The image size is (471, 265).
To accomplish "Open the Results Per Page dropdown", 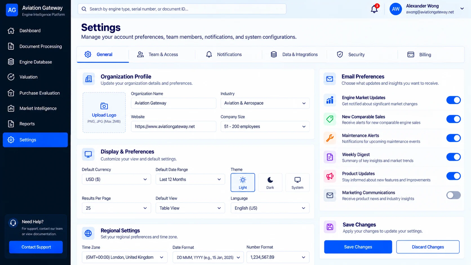I will click(116, 208).
